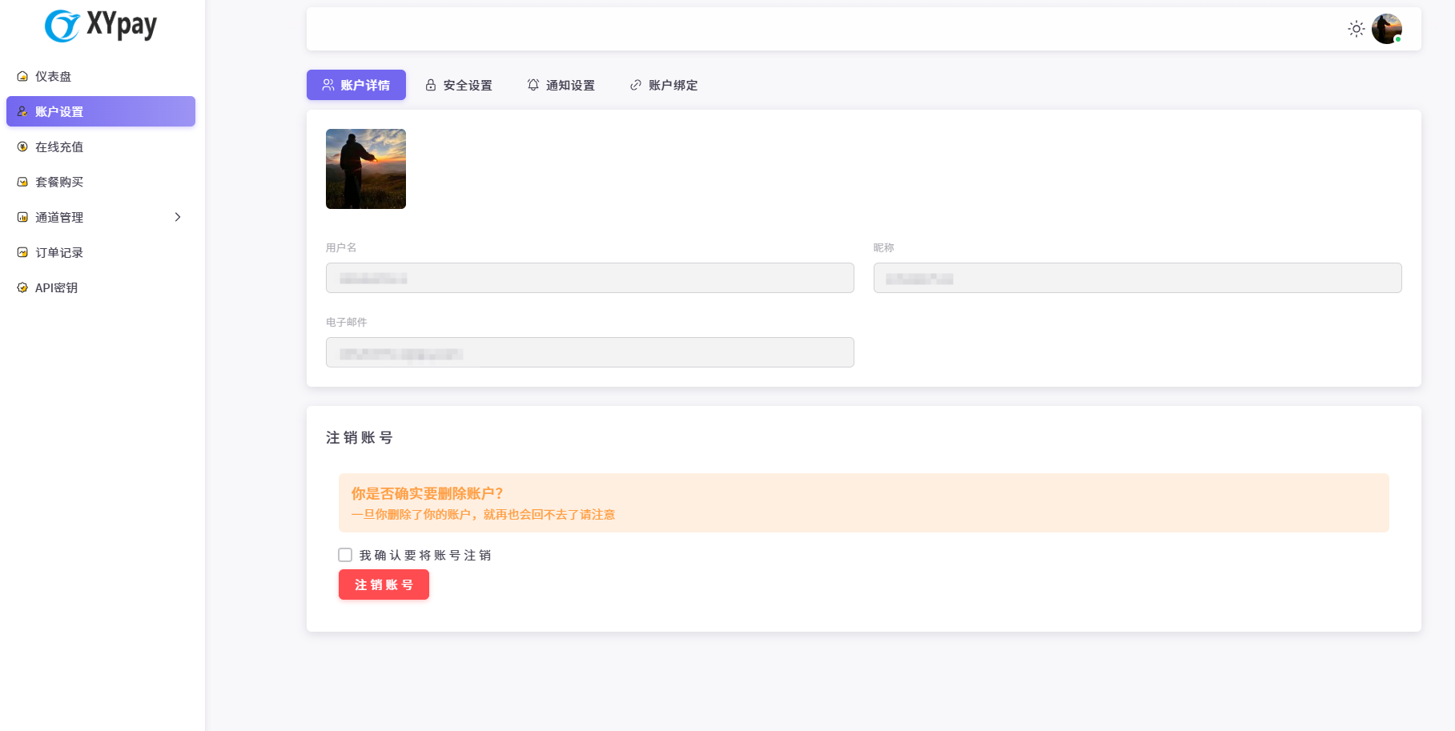Switch to the 安全设置 tab
The width and height of the screenshot is (1455, 731).
tap(459, 85)
